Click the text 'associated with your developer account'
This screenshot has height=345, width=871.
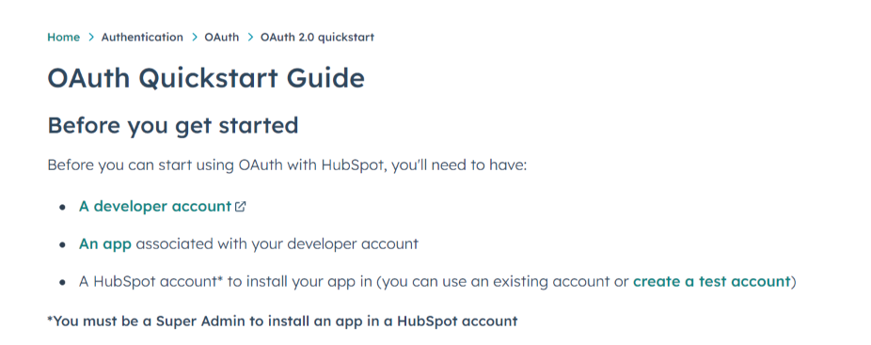tap(277, 243)
